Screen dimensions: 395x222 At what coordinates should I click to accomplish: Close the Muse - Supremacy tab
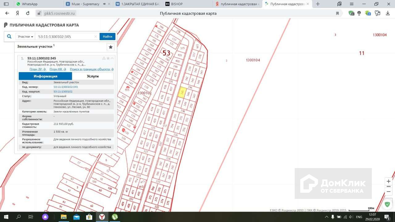(x=109, y=4)
